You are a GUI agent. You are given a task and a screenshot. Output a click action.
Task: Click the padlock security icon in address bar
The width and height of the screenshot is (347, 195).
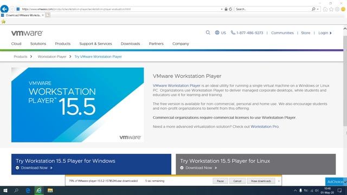pyautogui.click(x=226, y=9)
